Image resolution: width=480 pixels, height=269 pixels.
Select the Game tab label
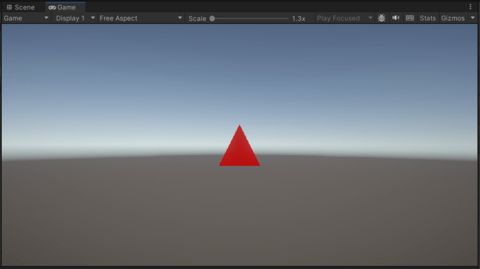click(x=67, y=7)
